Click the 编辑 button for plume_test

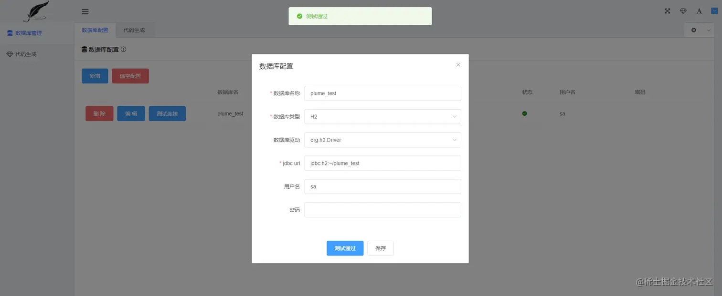(x=131, y=113)
